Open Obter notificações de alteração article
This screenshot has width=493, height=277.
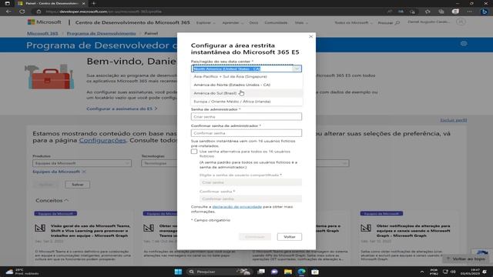(413, 231)
